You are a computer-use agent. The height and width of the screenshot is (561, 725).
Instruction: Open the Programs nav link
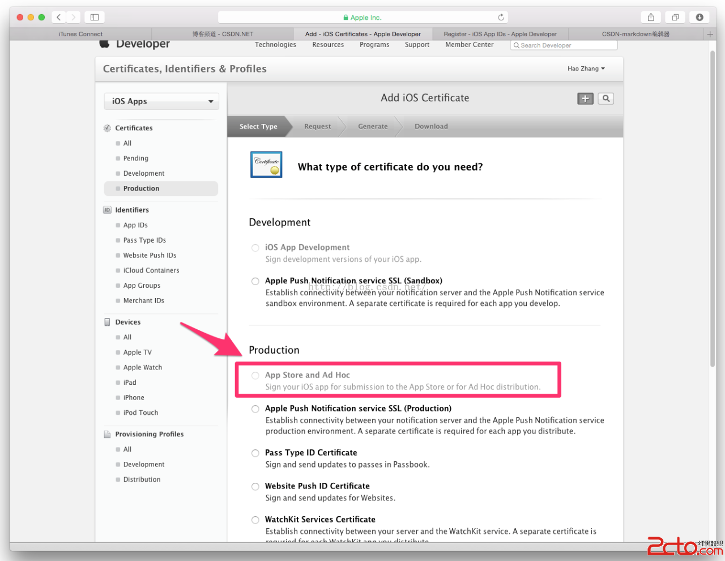click(x=374, y=45)
